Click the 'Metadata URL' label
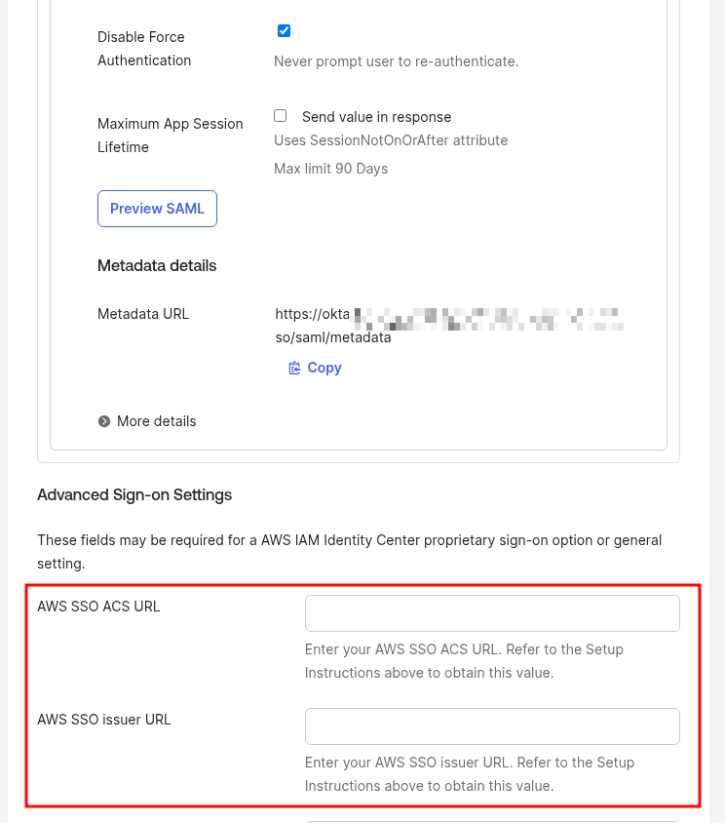725x823 pixels. (143, 314)
